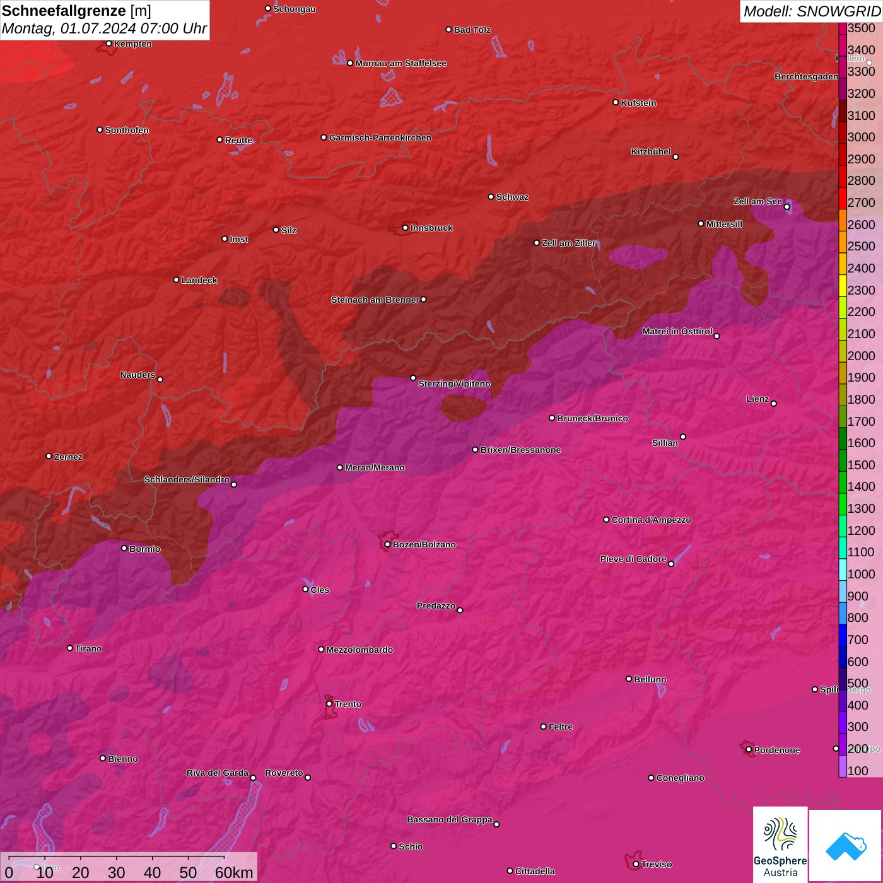Screen dimensions: 883x883
Task: Click the Belluno label
Action: (x=650, y=679)
